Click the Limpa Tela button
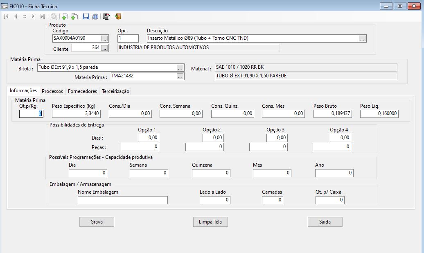The height and width of the screenshot is (253, 424). [x=210, y=222]
